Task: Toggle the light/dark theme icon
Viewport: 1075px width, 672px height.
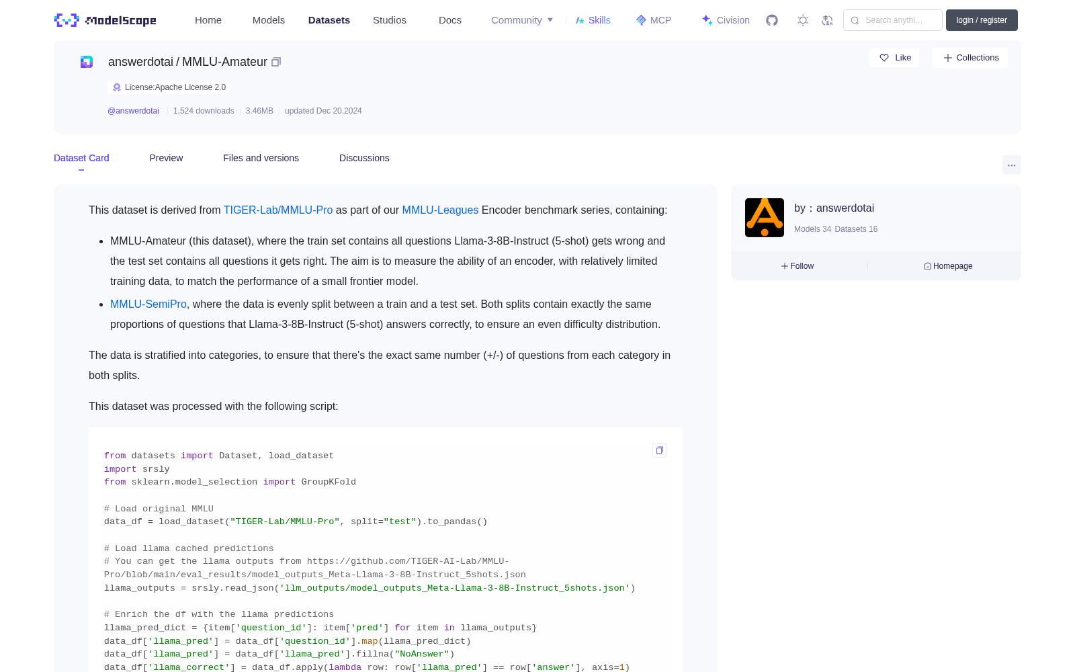Action: pos(803,20)
